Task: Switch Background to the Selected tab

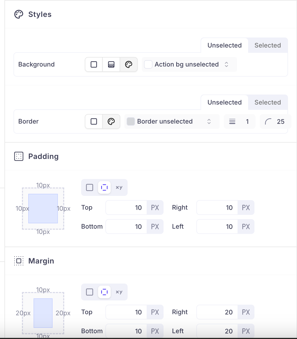Action: (268, 45)
